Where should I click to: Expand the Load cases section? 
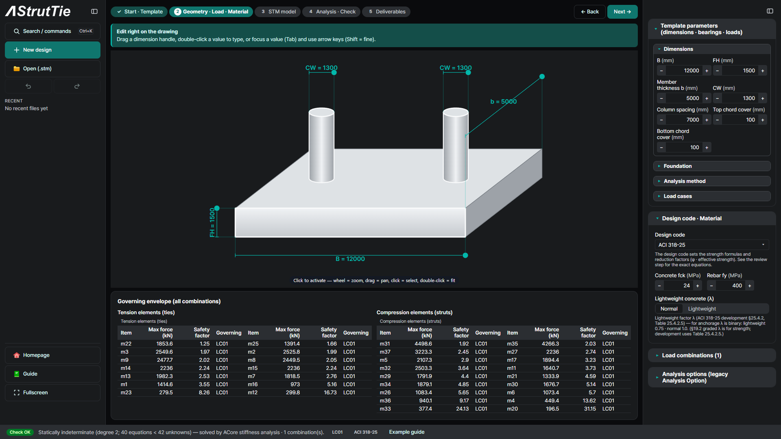click(x=712, y=196)
